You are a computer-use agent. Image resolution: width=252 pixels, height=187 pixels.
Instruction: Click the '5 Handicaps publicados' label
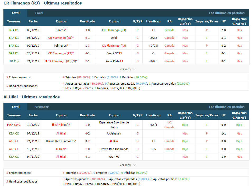(22, 86)
